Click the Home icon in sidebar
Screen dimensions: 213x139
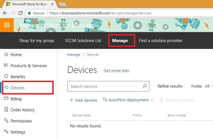point(6,55)
